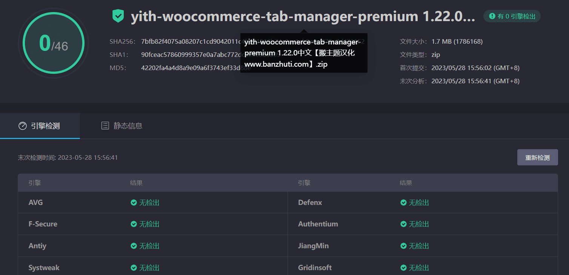Click the first submission time 15:56:02
The height and width of the screenshot is (275, 569).
pos(475,68)
